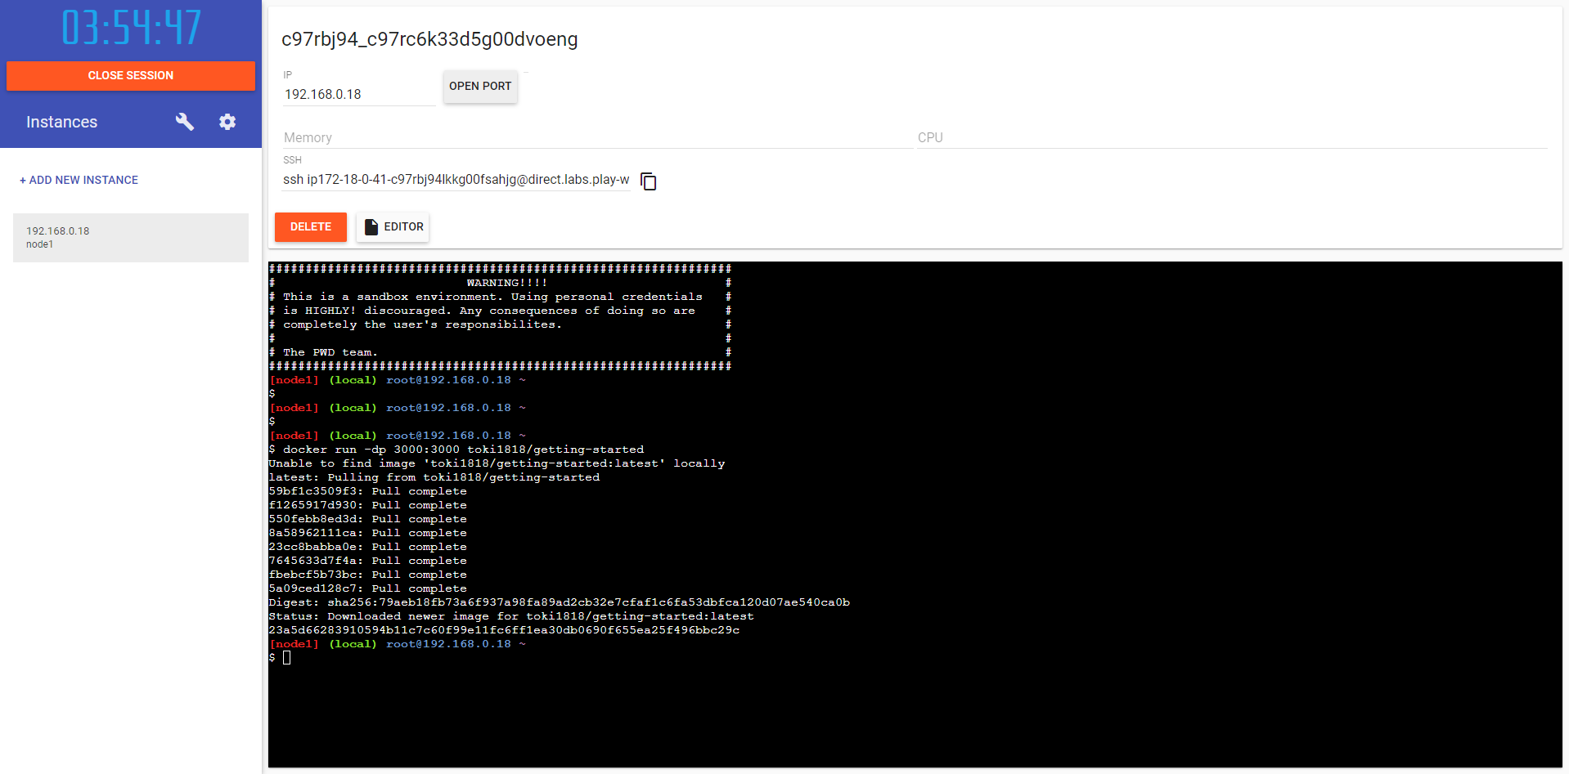Click the terminal cursor at the last prompt
The height and width of the screenshot is (774, 1569).
tap(287, 658)
